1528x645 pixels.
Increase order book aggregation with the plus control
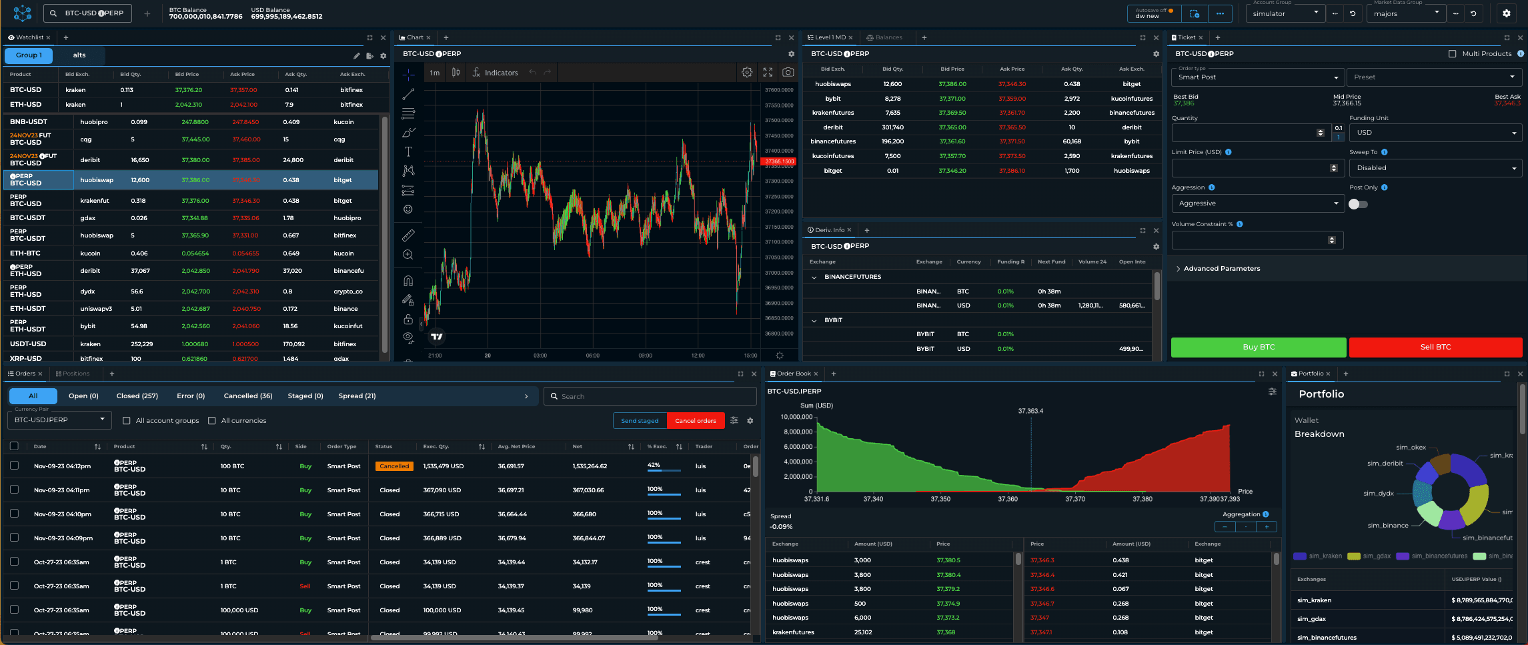[1266, 526]
